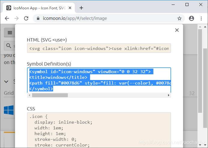
Task: Click the "stroke-width: 0;" line
Action: 55,139
